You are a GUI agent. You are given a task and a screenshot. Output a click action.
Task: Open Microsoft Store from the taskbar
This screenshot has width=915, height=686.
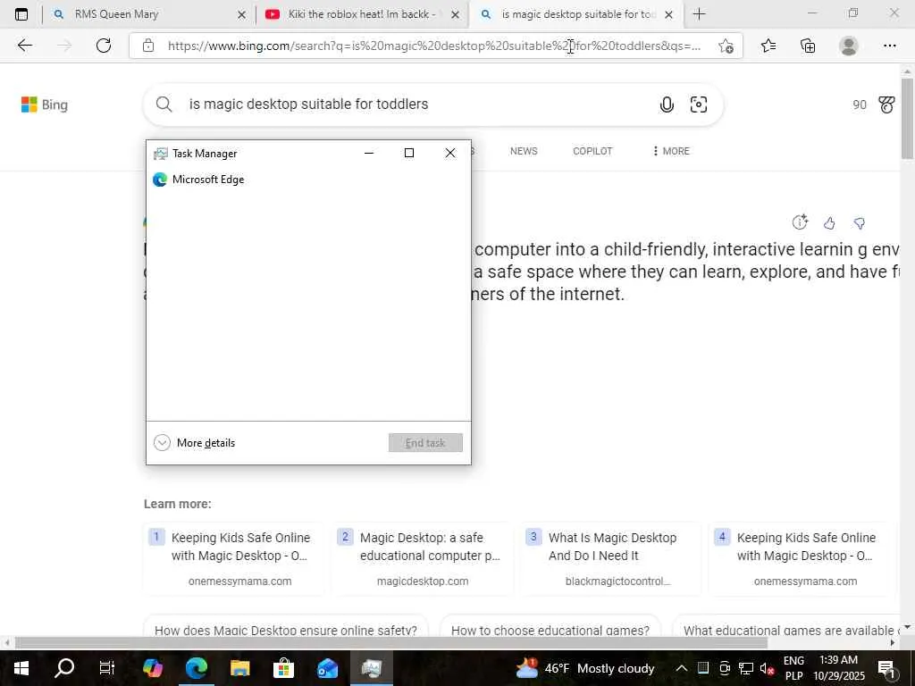(283, 668)
